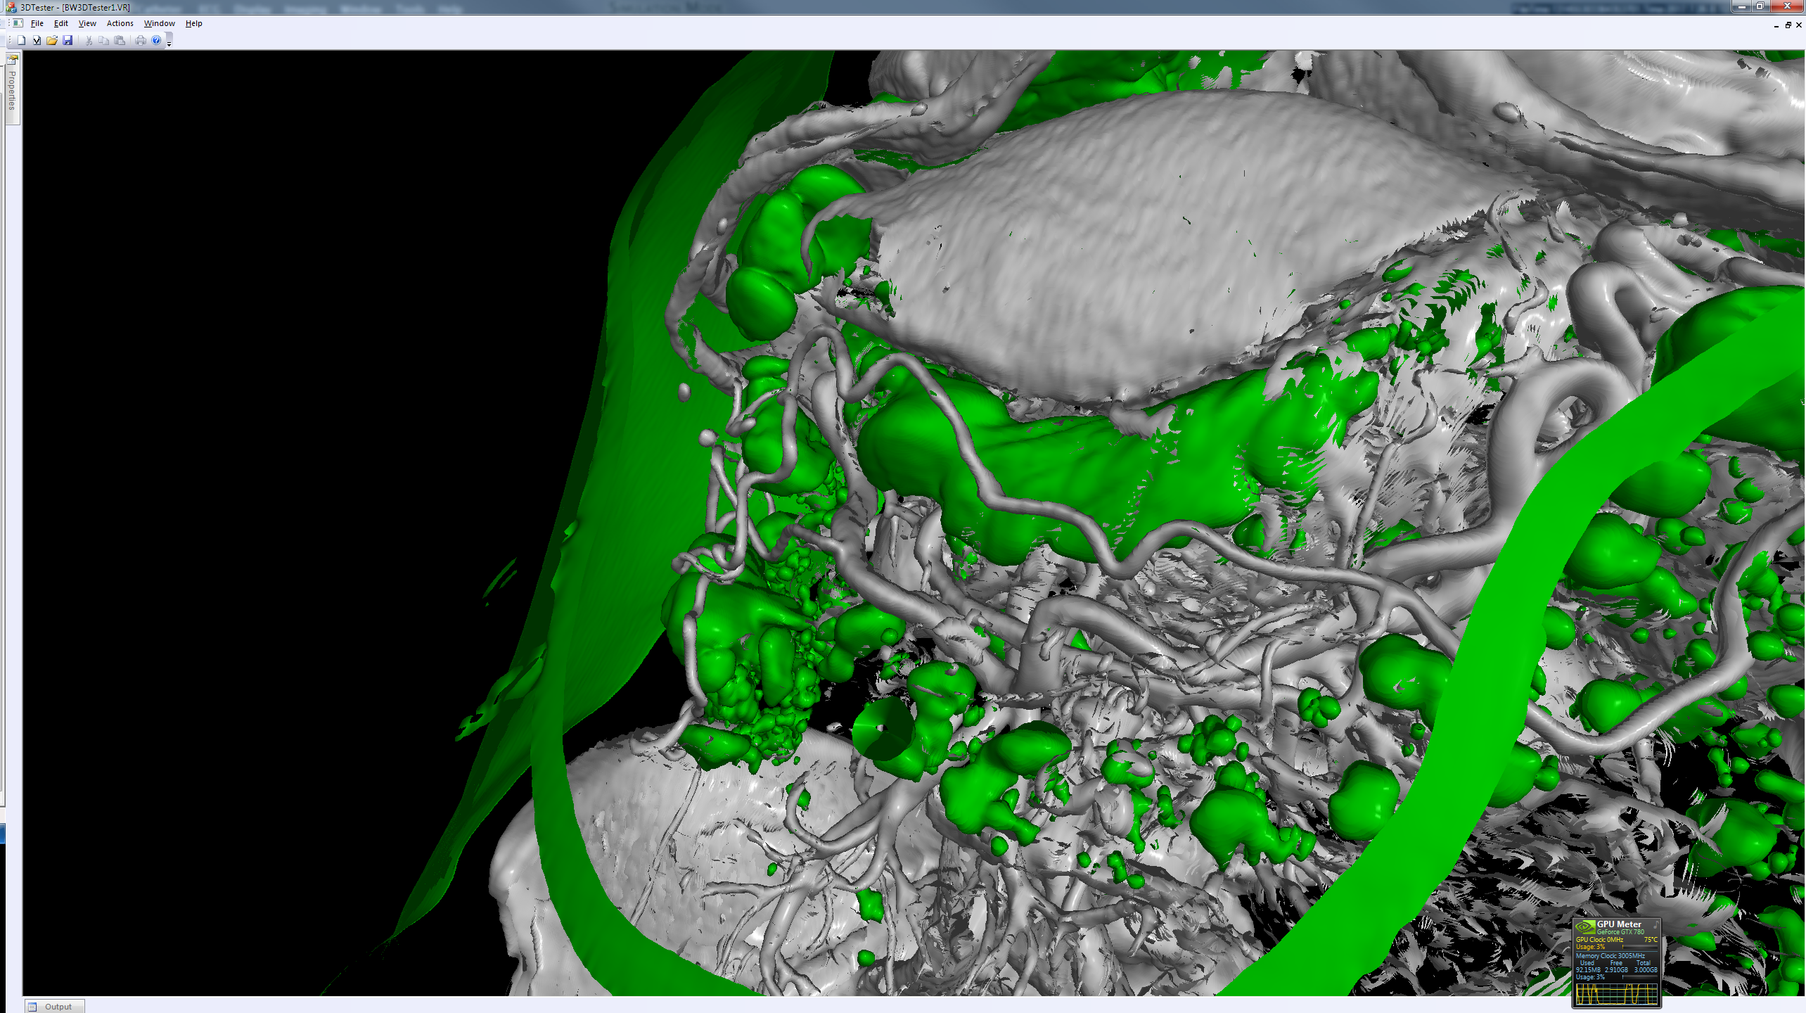The height and width of the screenshot is (1013, 1806).
Task: Open the Window menu
Action: [160, 23]
